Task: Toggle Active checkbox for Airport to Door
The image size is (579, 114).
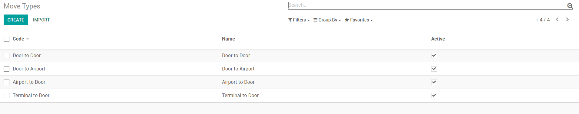Action: pyautogui.click(x=434, y=82)
